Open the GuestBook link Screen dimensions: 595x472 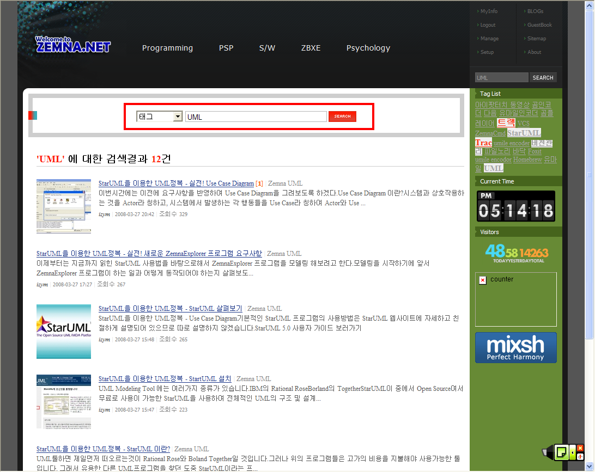point(539,25)
